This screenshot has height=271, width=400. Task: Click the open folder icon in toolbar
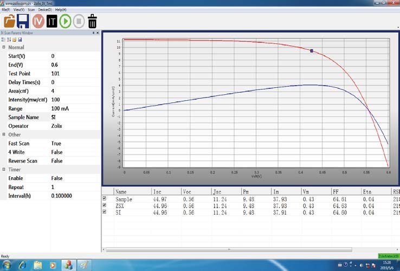(x=10, y=21)
